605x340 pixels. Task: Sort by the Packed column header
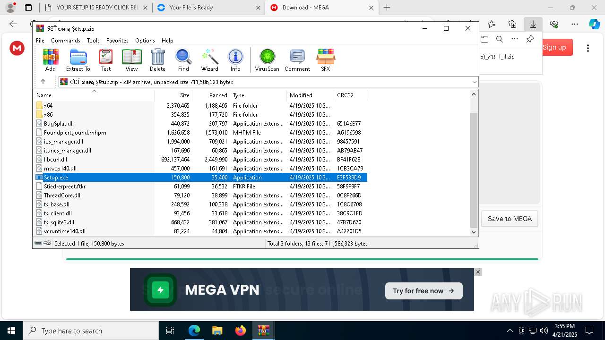tap(211, 95)
